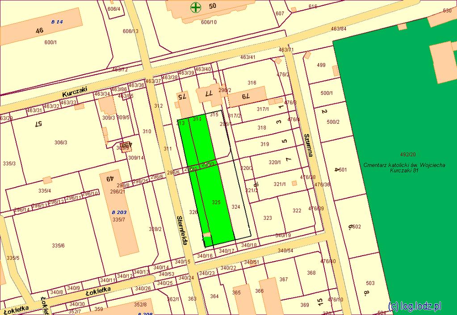Select building number 50 label
The height and width of the screenshot is (315, 457).
213,5
